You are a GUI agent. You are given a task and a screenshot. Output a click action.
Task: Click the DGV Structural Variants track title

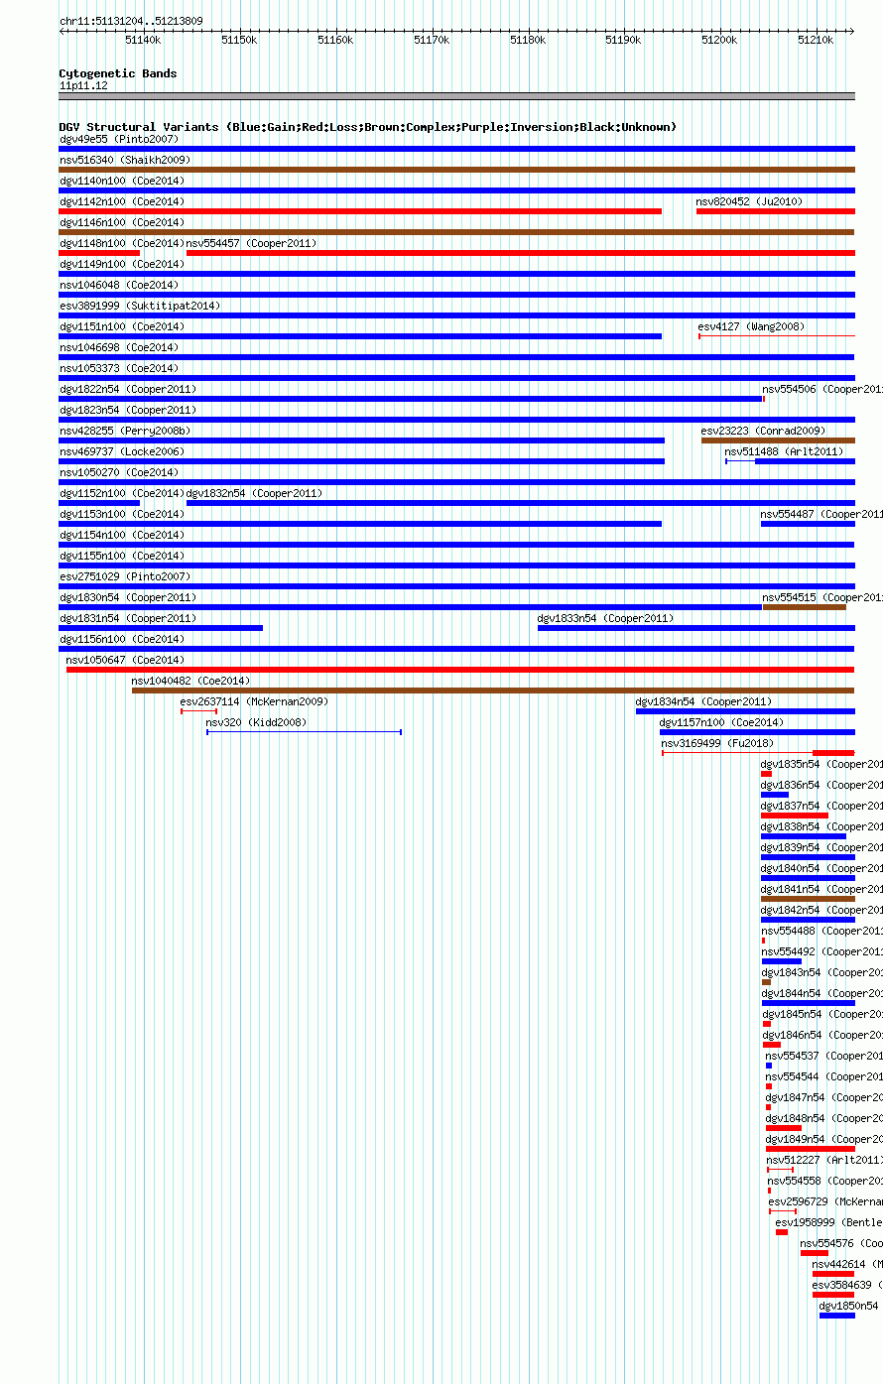[x=368, y=127]
